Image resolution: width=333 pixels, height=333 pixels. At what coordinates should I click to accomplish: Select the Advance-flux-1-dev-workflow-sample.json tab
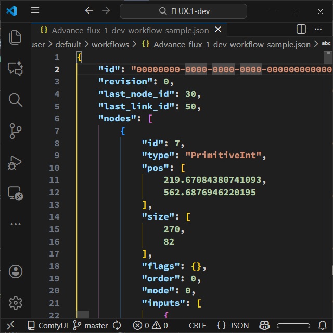point(130,30)
